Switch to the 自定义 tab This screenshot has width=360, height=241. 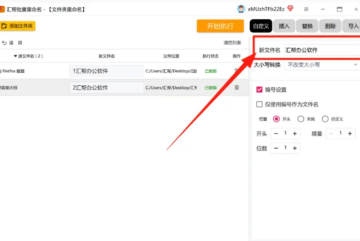261,26
